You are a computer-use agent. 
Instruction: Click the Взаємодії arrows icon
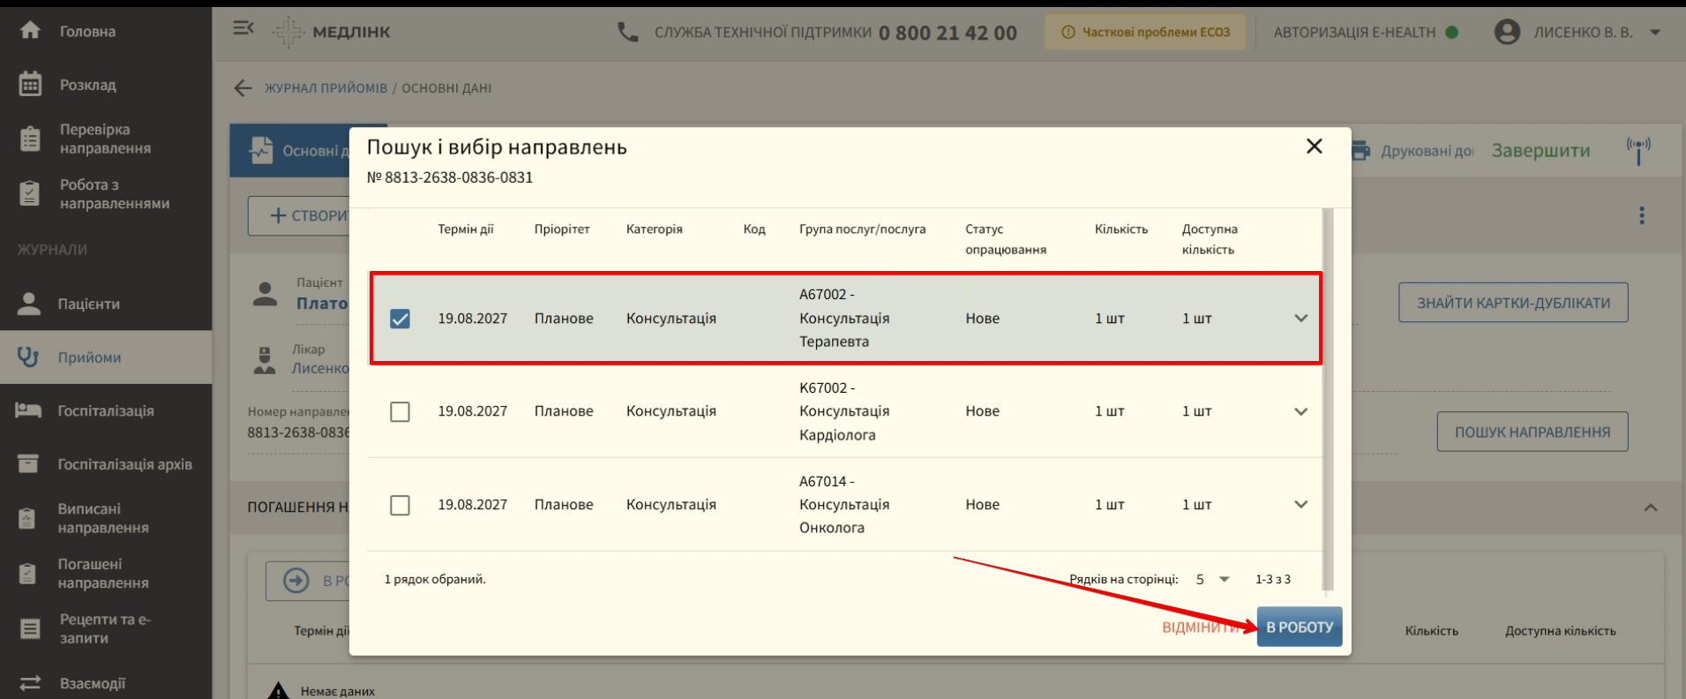click(x=30, y=683)
